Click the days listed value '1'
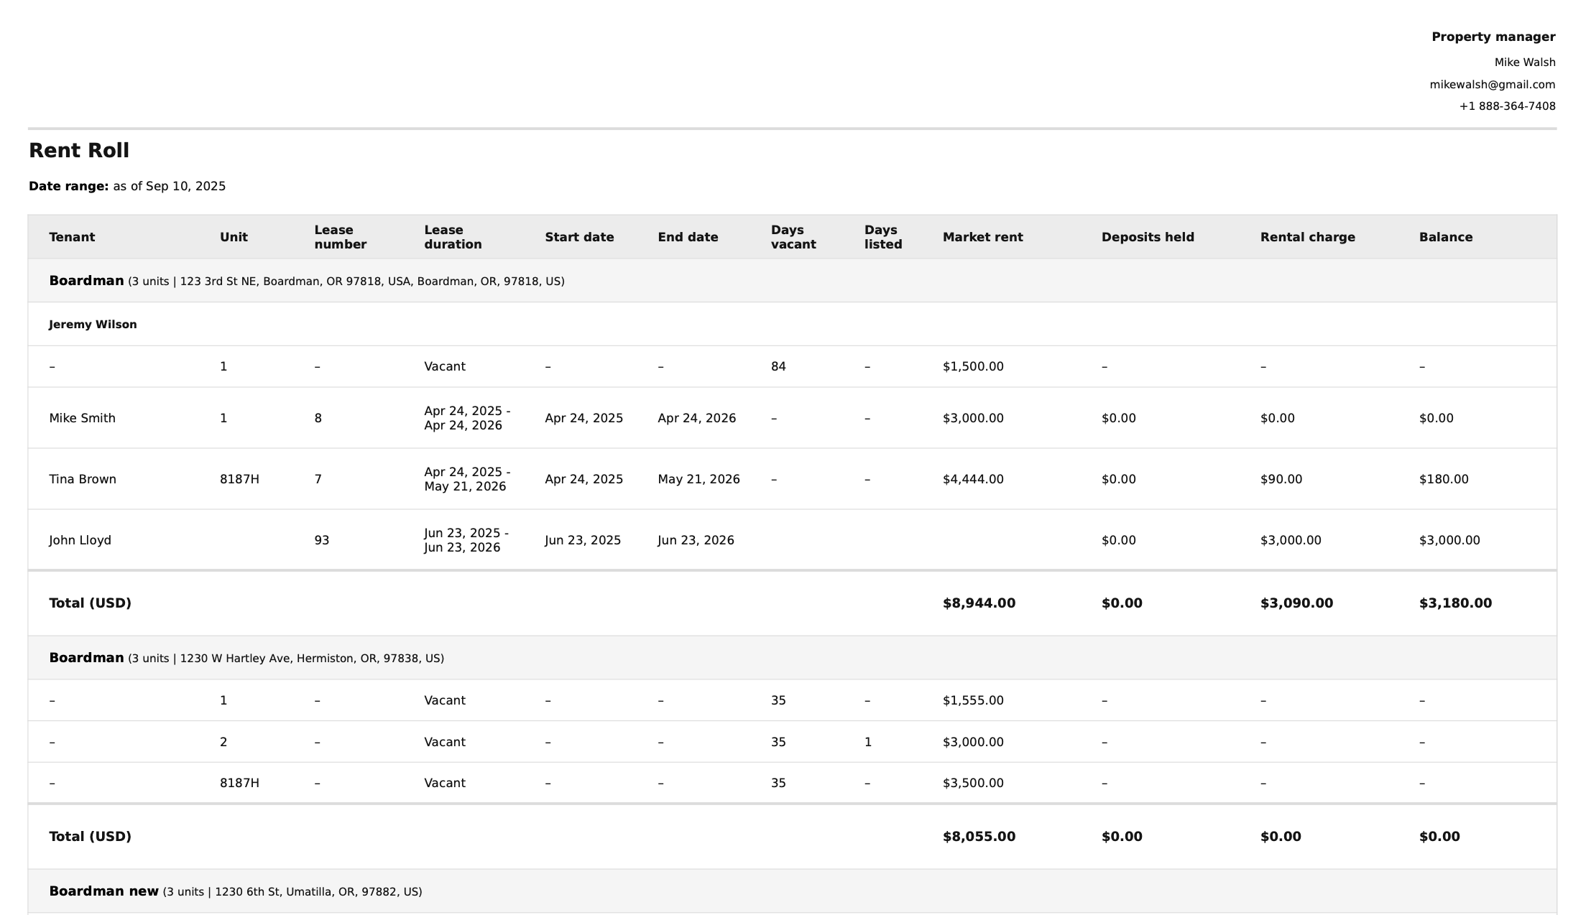This screenshot has width=1591, height=915. 868,743
